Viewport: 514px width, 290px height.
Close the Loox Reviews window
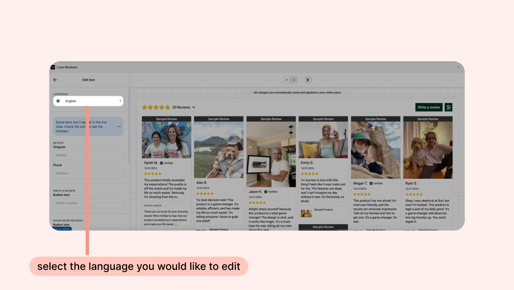point(458,67)
